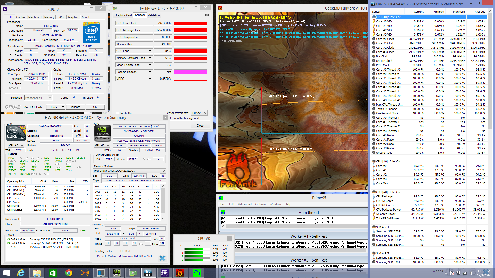Viewport: 495px width, 278px height.
Task: Click the HWiNFO sensor list scroll-down arrow
Action: coord(490,263)
